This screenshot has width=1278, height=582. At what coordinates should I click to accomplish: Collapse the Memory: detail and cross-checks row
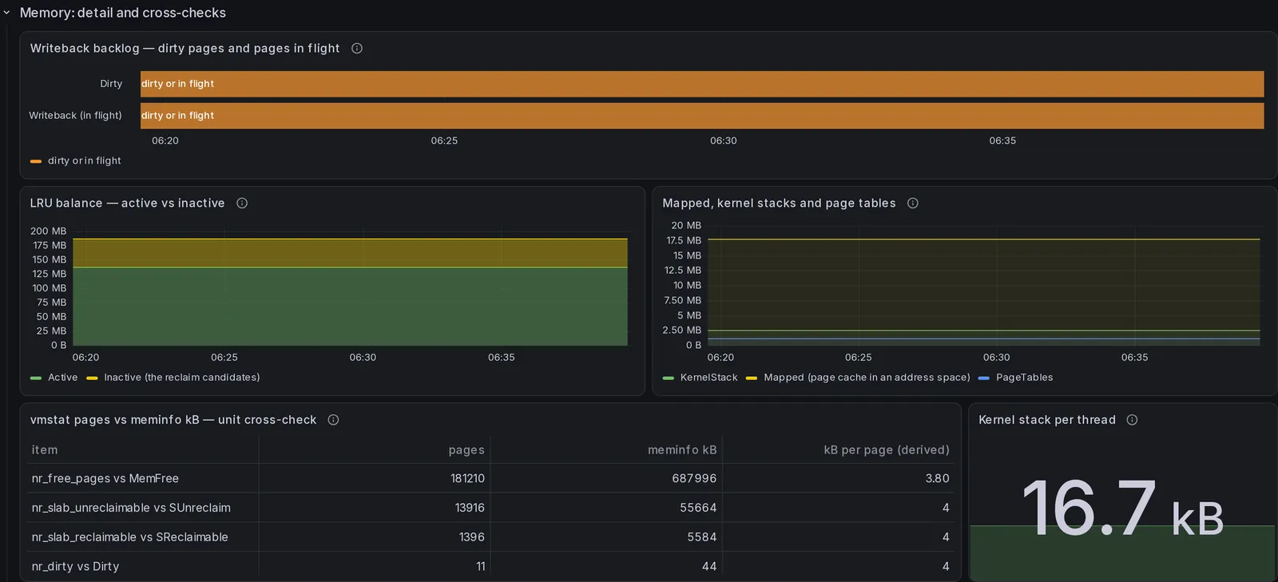click(6, 13)
